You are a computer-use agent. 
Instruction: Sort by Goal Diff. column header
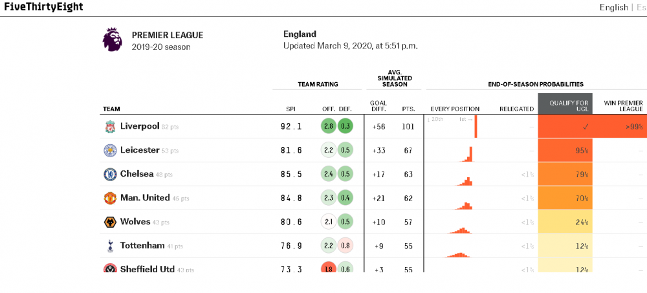[x=378, y=106]
